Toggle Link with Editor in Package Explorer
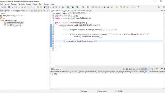Viewport: 165px width, 93px height. [x=35, y=11]
